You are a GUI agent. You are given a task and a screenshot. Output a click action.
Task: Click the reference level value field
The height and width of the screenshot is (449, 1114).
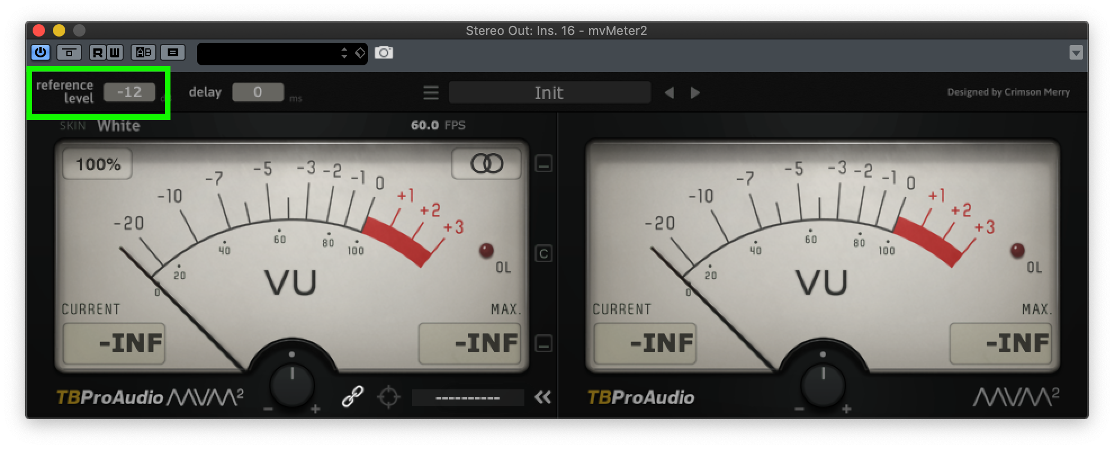pos(129,92)
